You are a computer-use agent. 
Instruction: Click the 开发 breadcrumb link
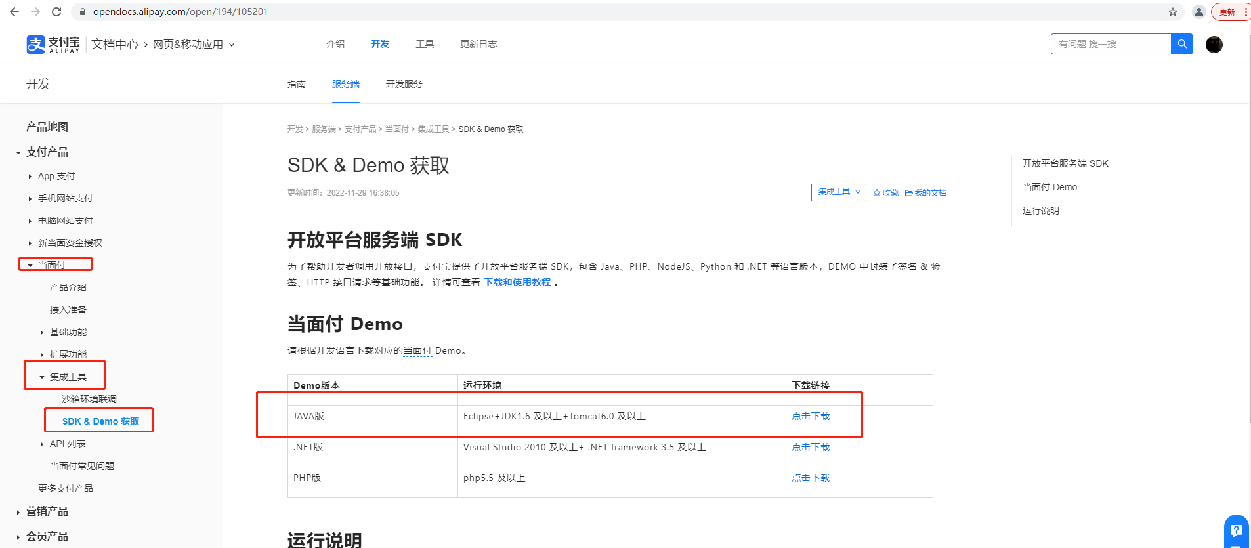[295, 129]
